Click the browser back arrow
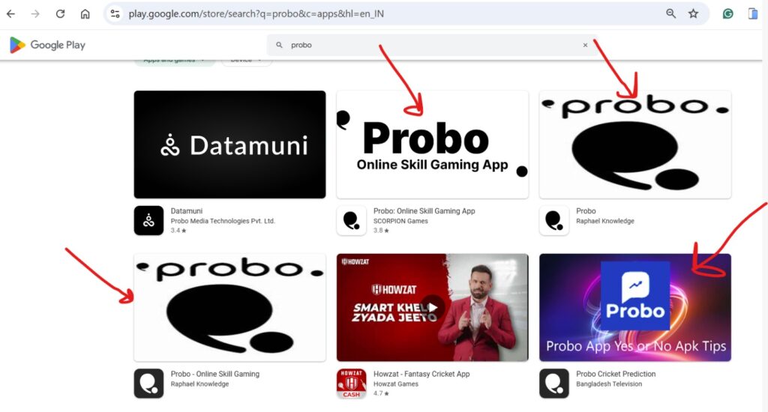The width and height of the screenshot is (768, 412). [10, 13]
